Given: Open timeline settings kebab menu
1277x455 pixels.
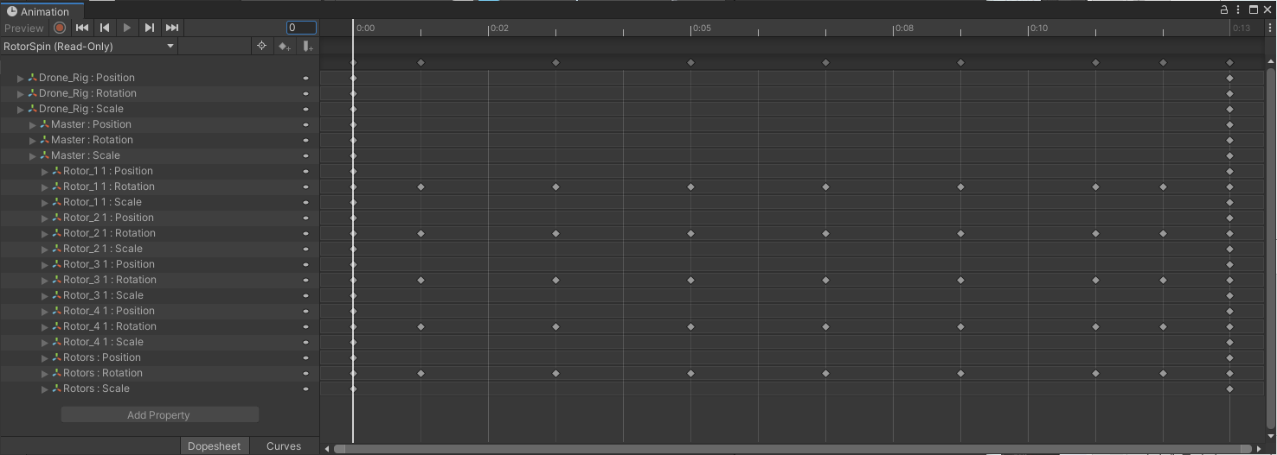Looking at the screenshot, I should [1269, 28].
